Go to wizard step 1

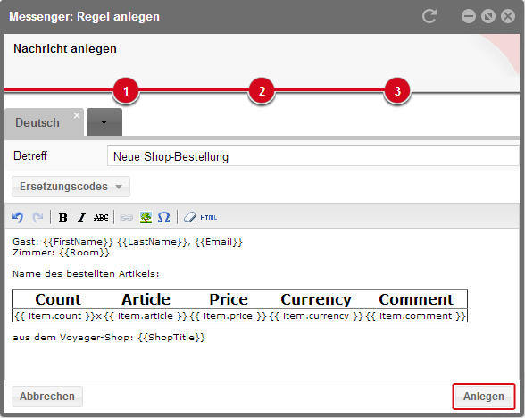click(x=126, y=91)
